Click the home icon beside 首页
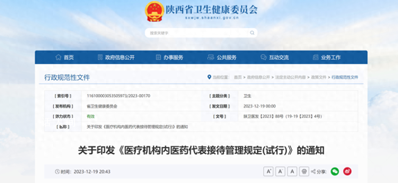398x183 pixels. (x=58, y=57)
